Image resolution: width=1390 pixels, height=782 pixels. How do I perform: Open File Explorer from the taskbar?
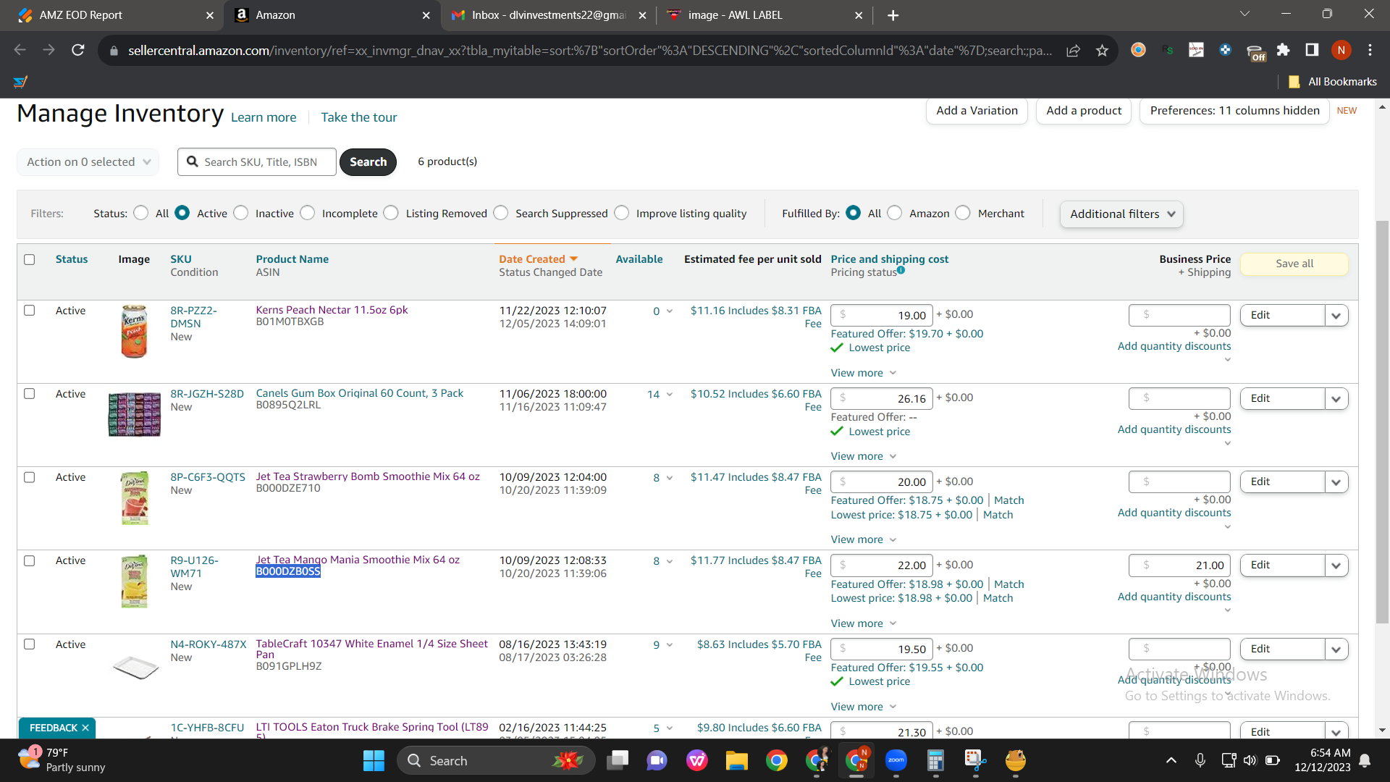coord(737,760)
